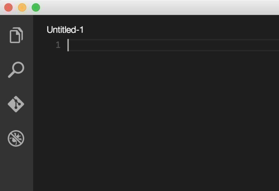Click line number 1 in the gutter
Screen dimensions: 279x191
pyautogui.click(x=58, y=45)
